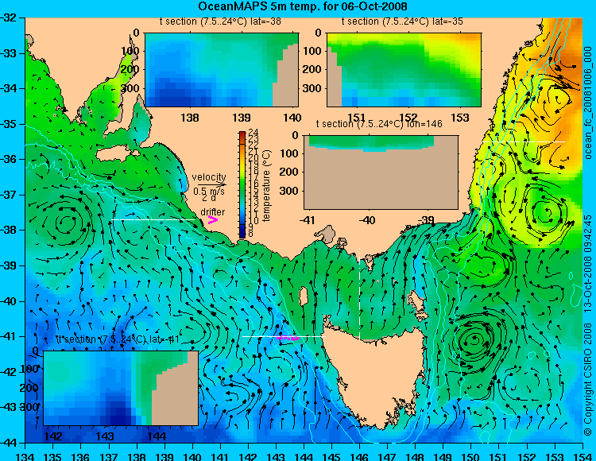Screen dimensions: 596x461
Task: Click the "150" longitude label on bottom axis
Action: pos(471,456)
